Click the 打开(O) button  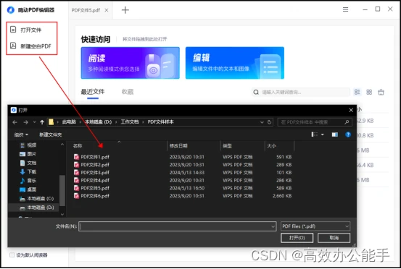click(297, 238)
